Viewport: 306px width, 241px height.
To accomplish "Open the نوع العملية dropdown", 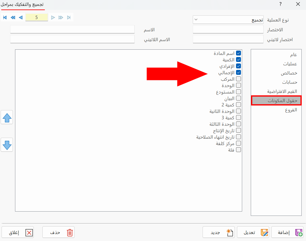I will coord(228,20).
